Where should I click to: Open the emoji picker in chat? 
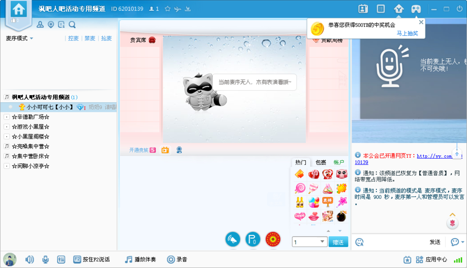click(x=360, y=242)
